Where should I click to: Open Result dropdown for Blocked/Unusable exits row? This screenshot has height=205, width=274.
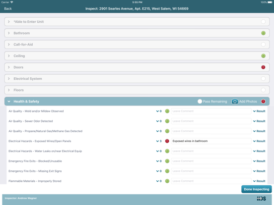click(259, 161)
